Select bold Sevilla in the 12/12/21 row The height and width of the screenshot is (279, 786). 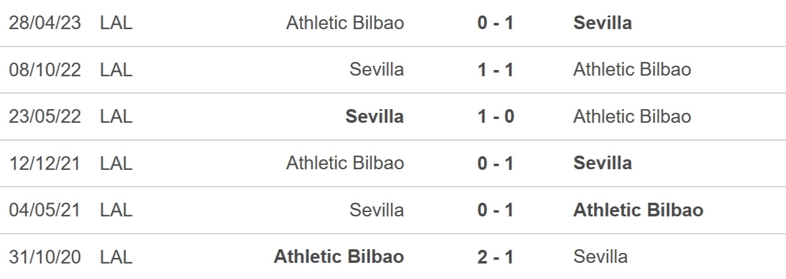(x=603, y=163)
